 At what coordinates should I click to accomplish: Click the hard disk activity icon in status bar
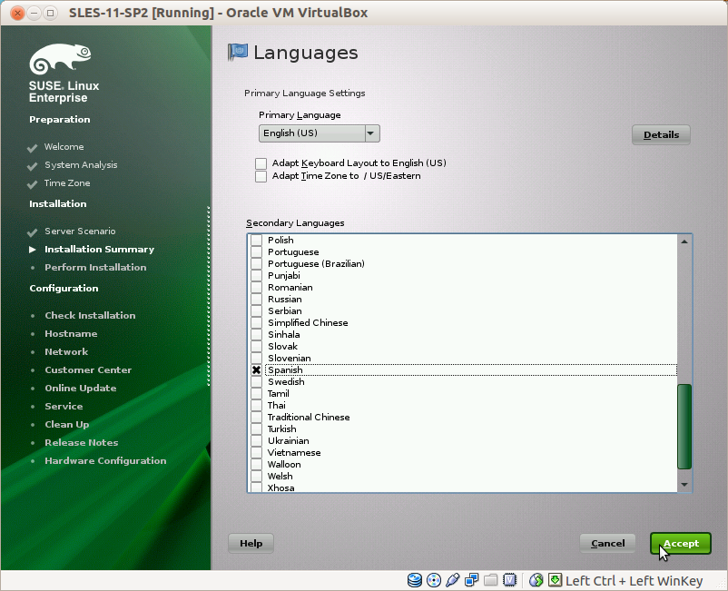tap(415, 580)
